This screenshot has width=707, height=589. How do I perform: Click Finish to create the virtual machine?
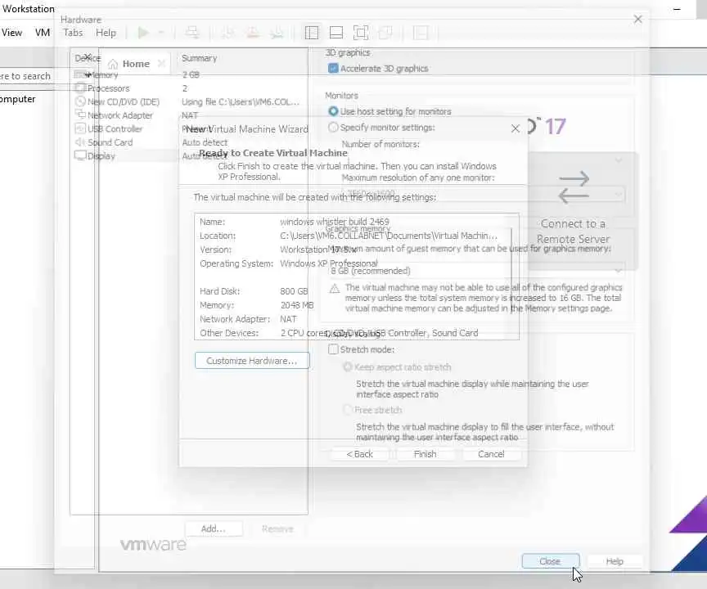coord(426,454)
